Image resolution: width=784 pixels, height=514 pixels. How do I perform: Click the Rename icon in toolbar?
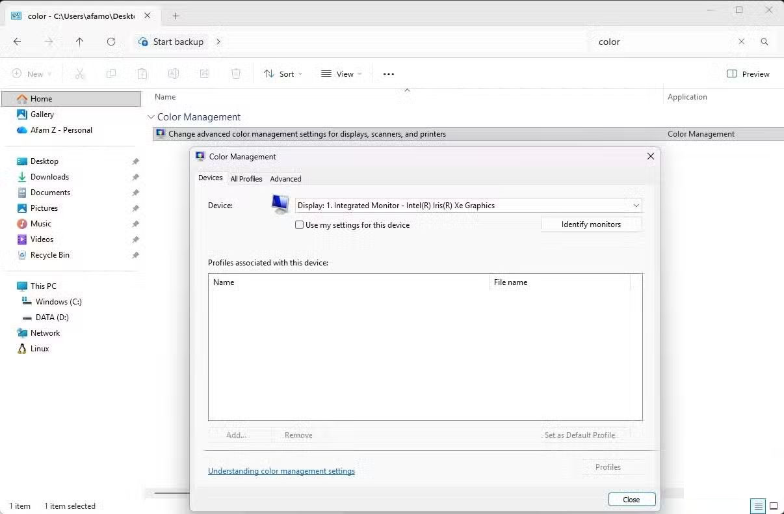tap(174, 74)
